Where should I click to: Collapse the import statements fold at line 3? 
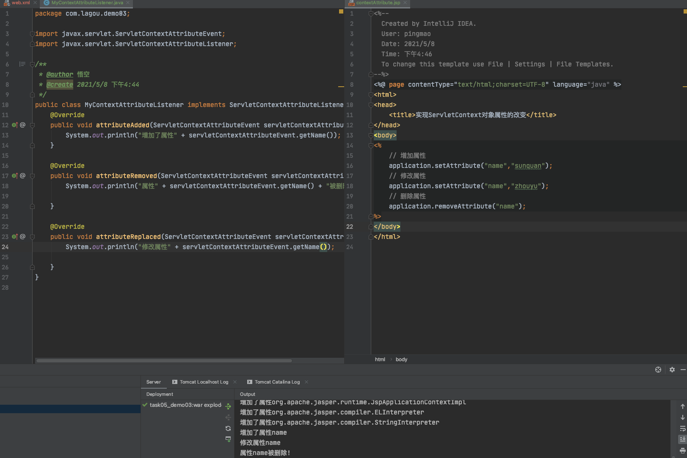click(x=32, y=34)
